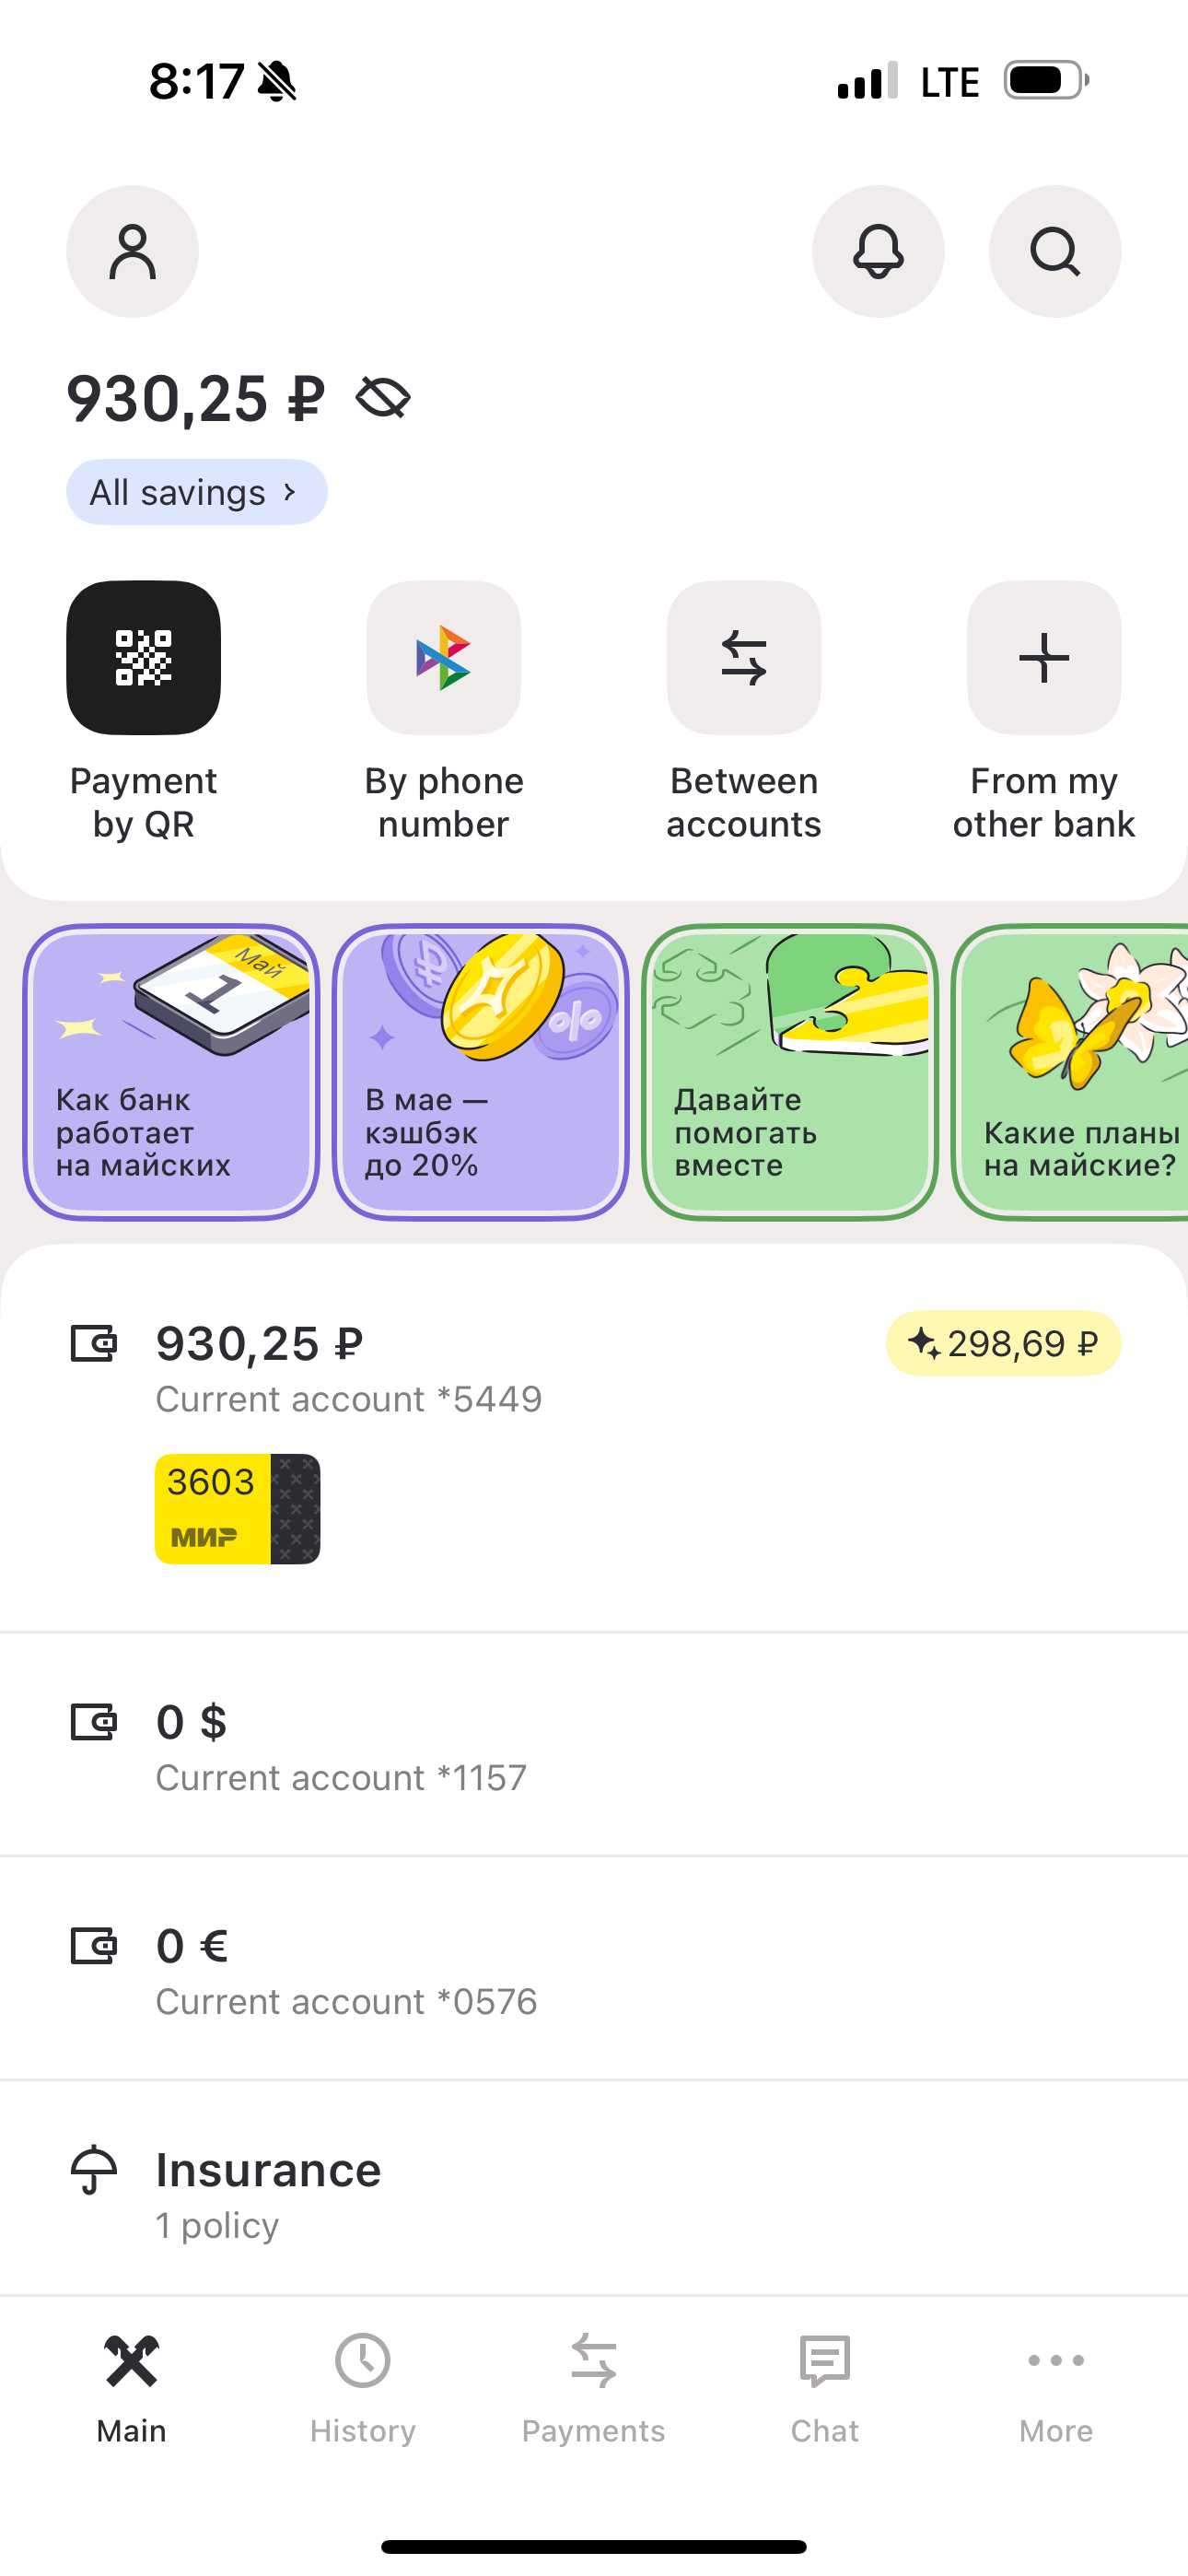Tap From my other bank plus icon
Screen dimensions: 1188x2576
[1044, 658]
